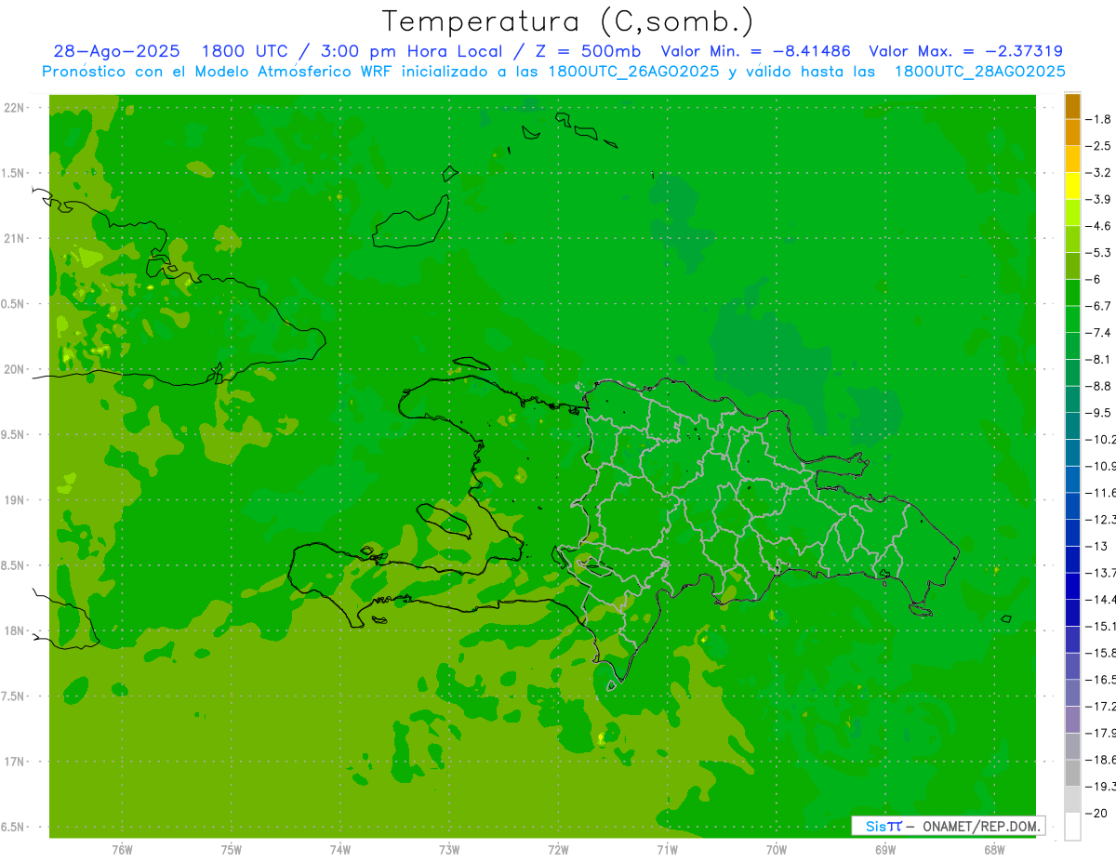Click the '-5.3' colorbar label
The image size is (1116, 862).
(x=1100, y=252)
